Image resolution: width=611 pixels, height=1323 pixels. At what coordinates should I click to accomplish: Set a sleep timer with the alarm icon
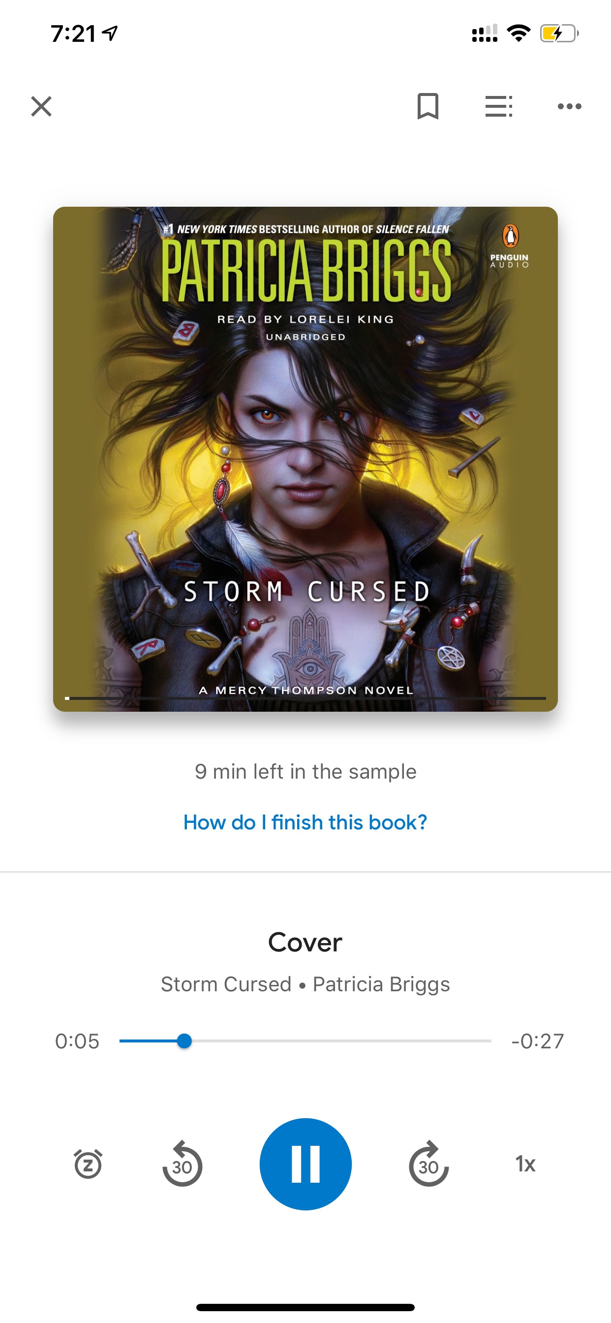click(x=89, y=1164)
